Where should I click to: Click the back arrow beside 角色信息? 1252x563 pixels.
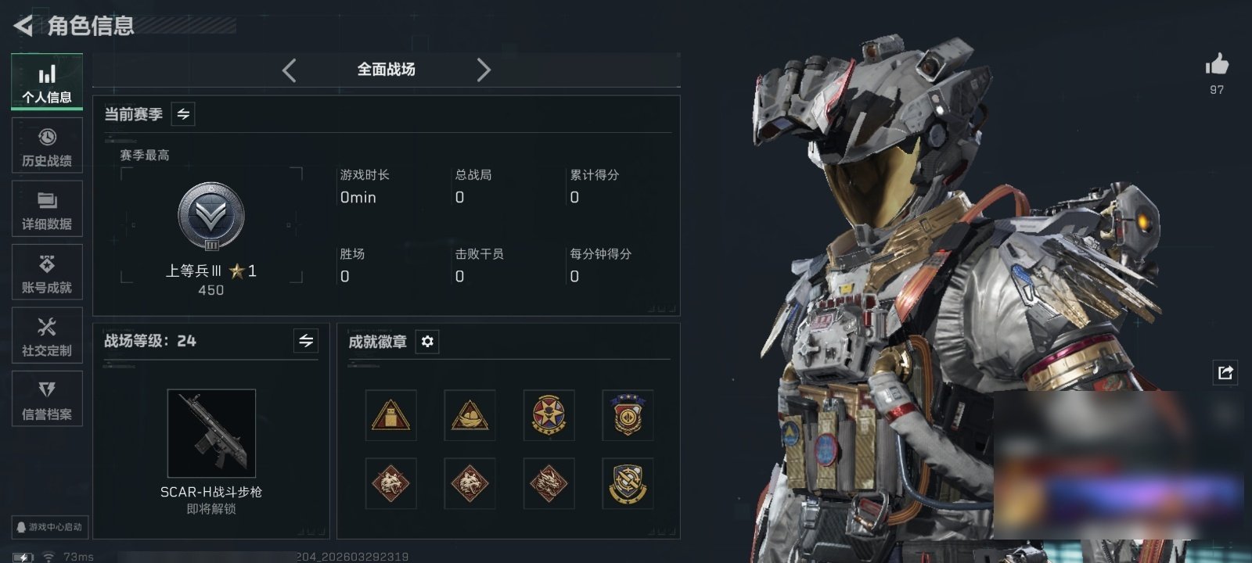(x=23, y=26)
